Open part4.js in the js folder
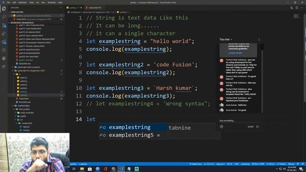Image resolution: width=306 pixels, height=172 pixels. coord(23,88)
